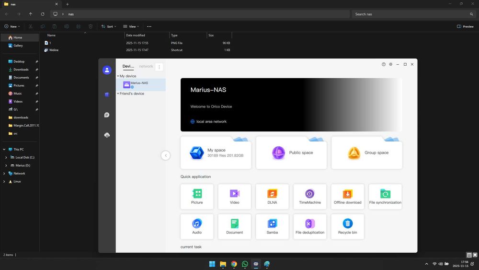Open the File synchronization app
The height and width of the screenshot is (270, 479).
tap(385, 196)
